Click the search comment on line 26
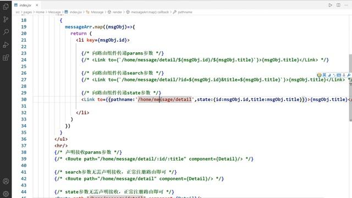 pos(123,73)
